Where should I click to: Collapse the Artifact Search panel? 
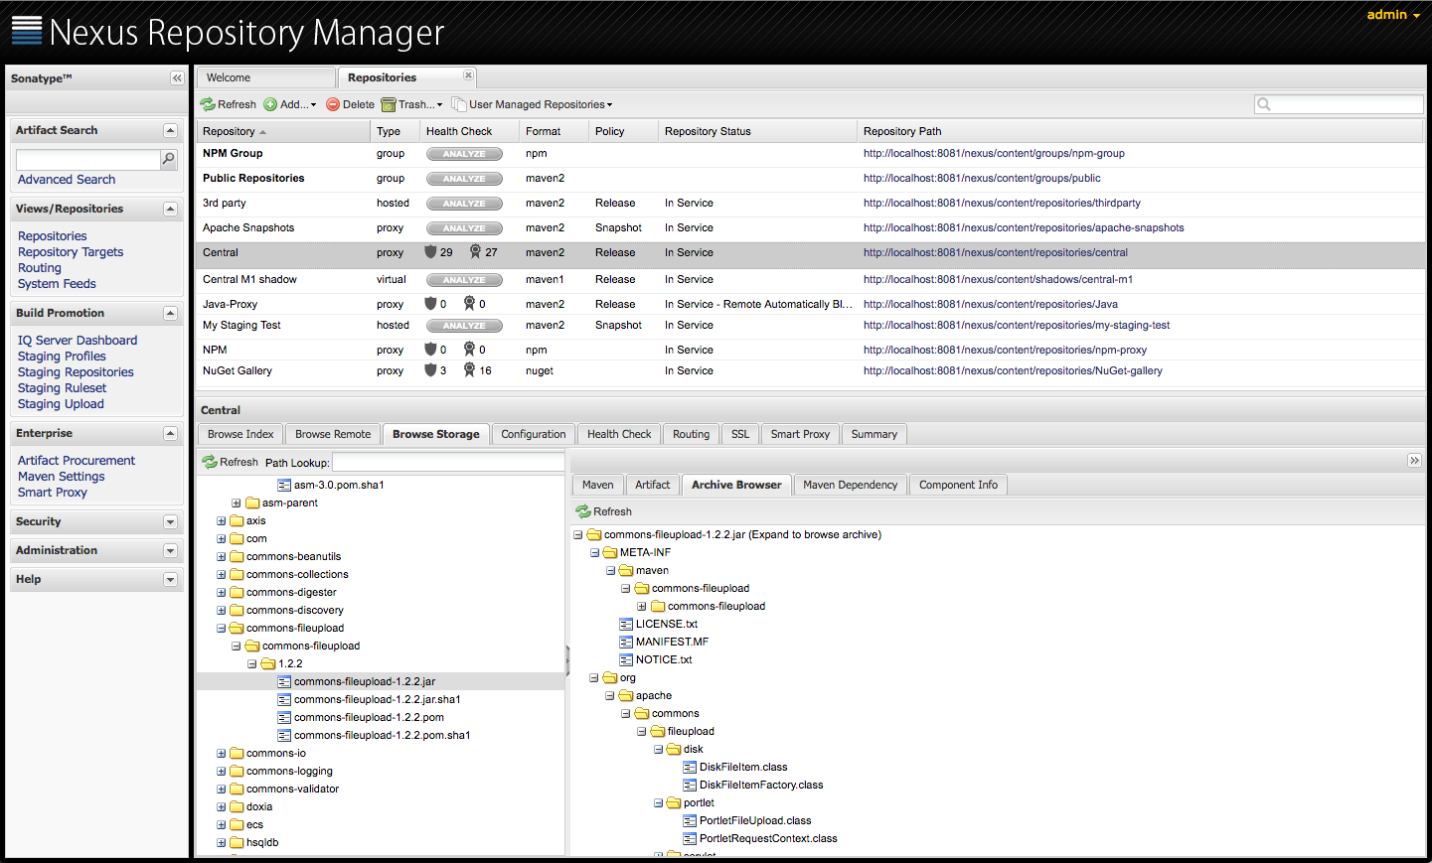click(x=170, y=131)
